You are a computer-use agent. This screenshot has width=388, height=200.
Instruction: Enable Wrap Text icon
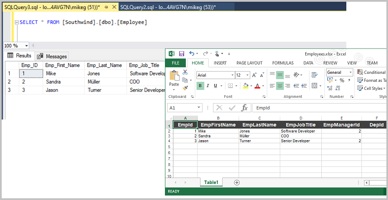click(x=314, y=75)
